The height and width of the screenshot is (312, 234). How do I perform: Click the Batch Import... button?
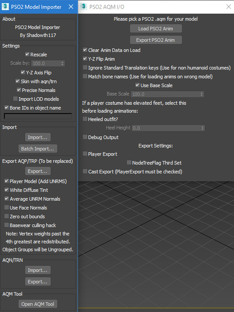point(38,149)
